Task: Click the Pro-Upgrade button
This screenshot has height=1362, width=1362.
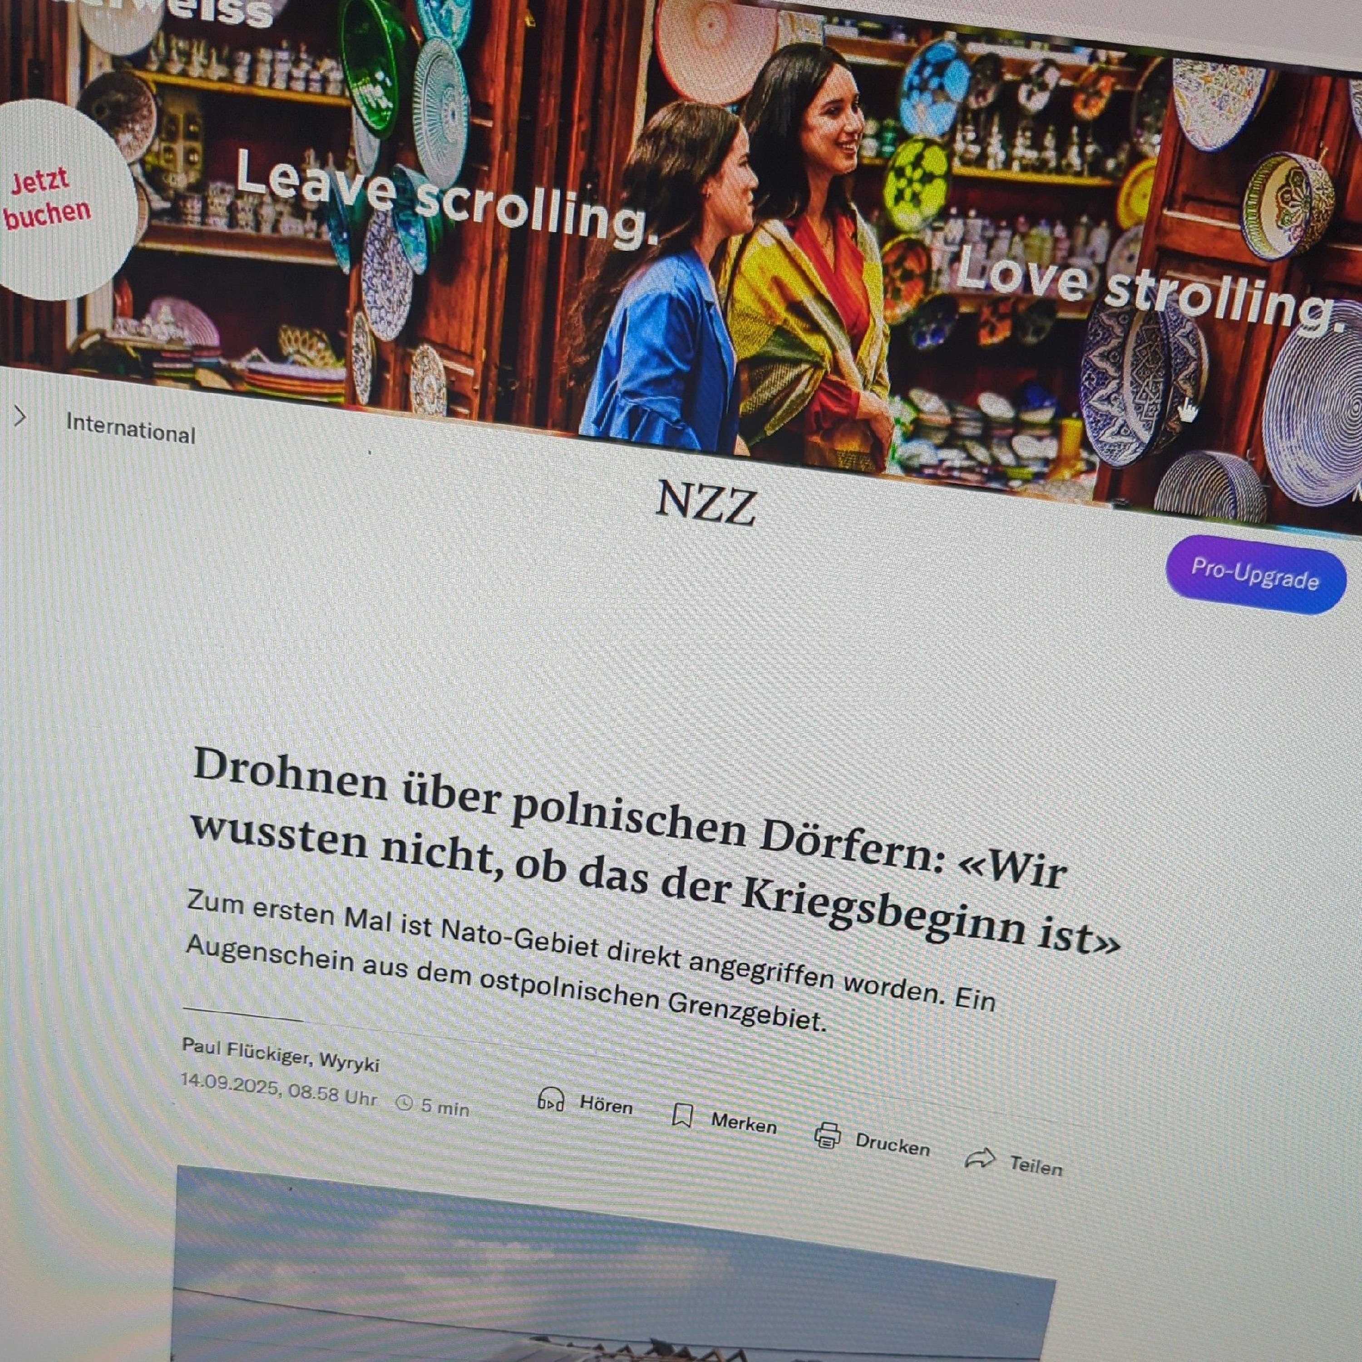Action: (1256, 575)
